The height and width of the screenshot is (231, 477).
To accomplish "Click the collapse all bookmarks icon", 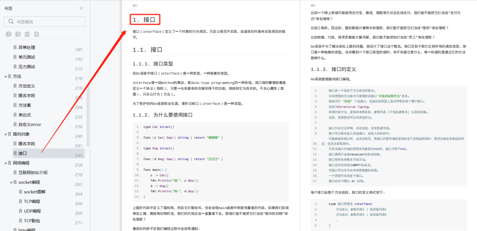I will pos(18,34).
